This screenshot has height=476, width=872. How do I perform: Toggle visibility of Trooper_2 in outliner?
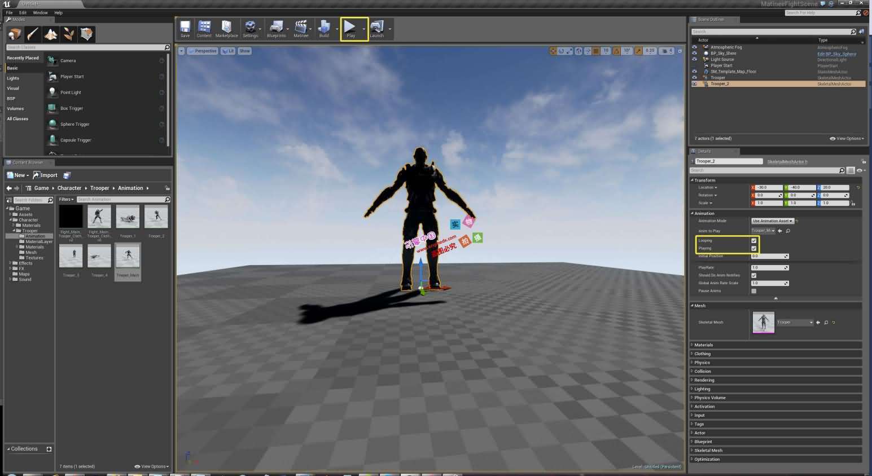694,84
